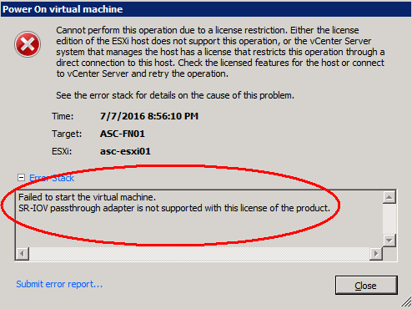412x309 pixels.
Task: Click the vertical scrollbar track
Action: pos(389,219)
